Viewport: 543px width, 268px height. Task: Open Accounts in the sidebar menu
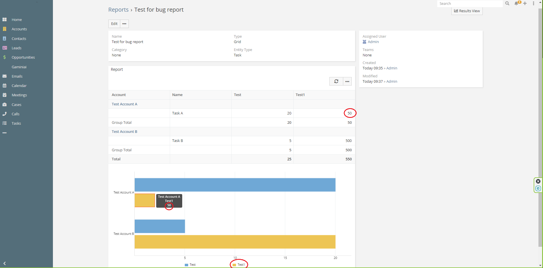coord(19,29)
